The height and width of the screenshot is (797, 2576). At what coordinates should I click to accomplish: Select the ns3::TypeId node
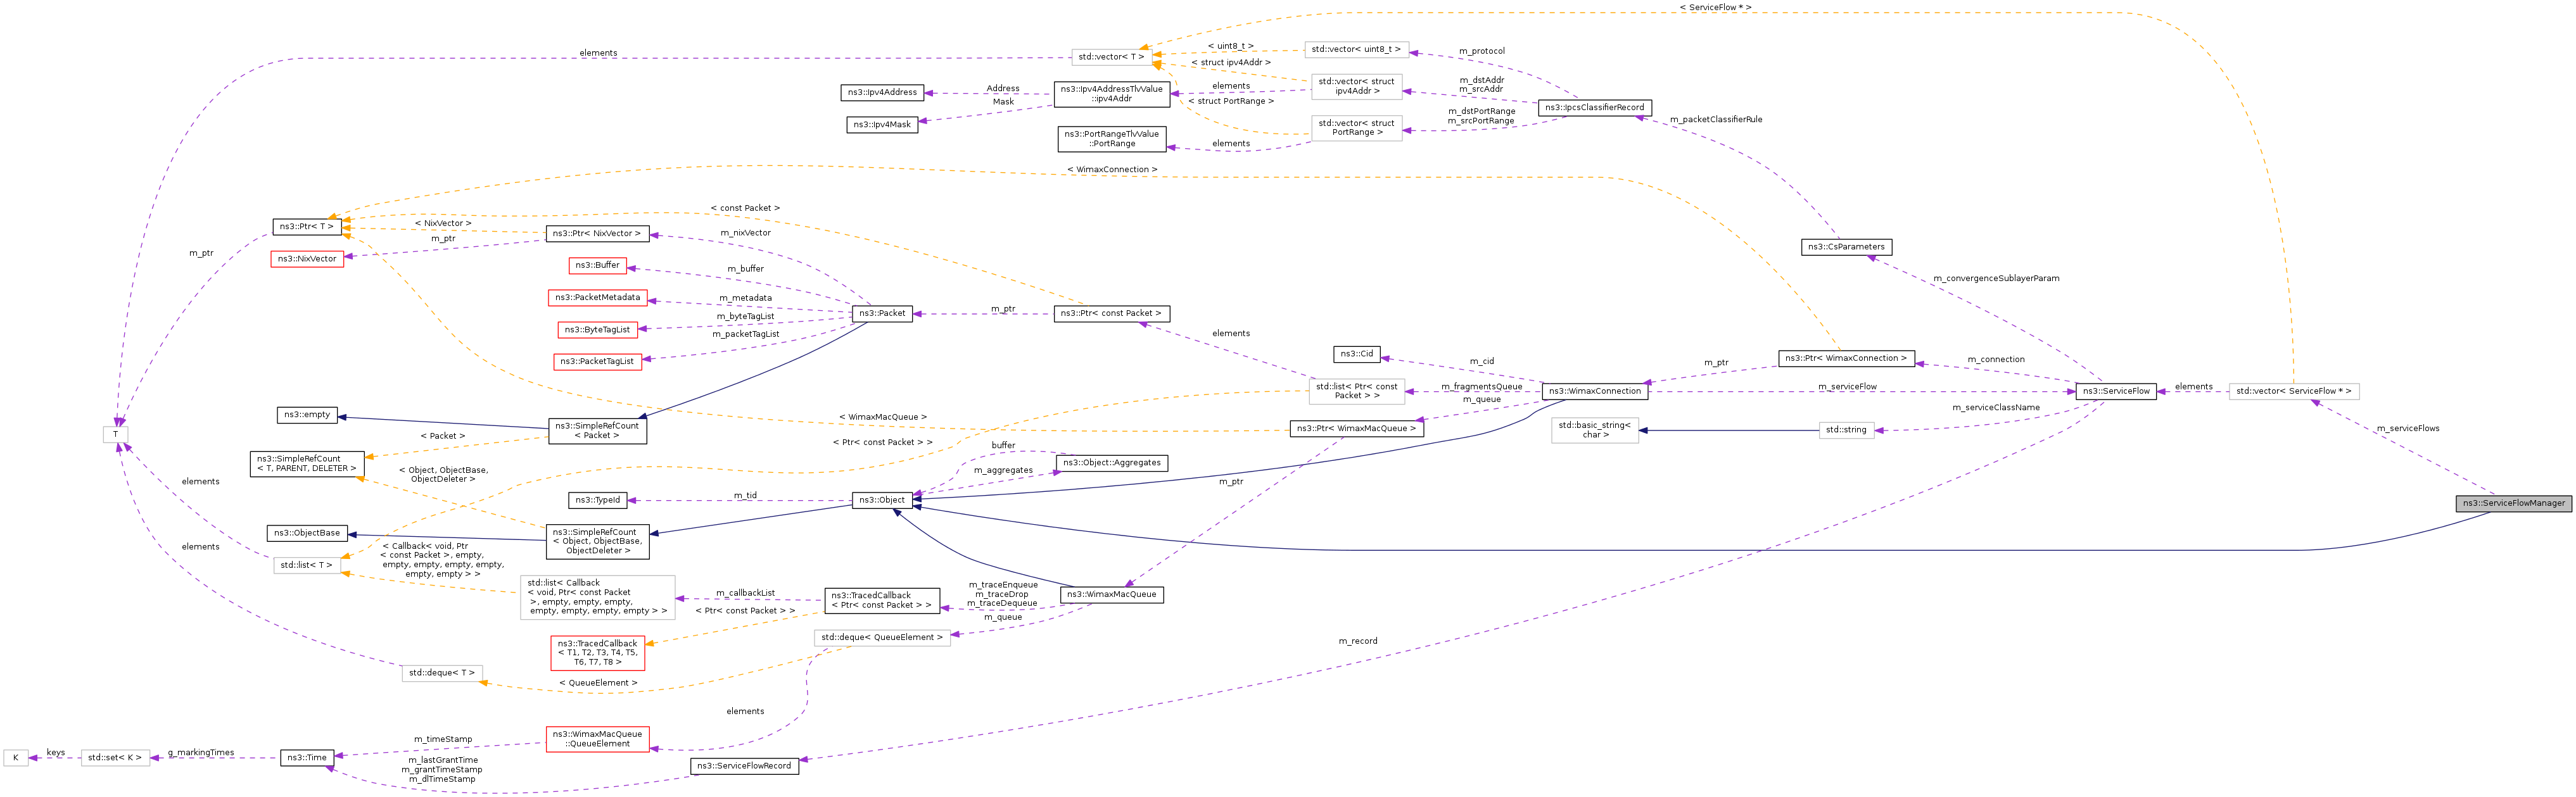point(597,500)
